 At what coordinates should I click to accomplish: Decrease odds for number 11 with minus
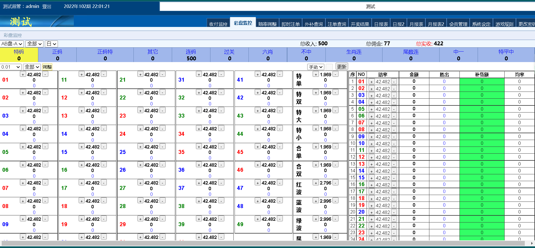click(104, 75)
